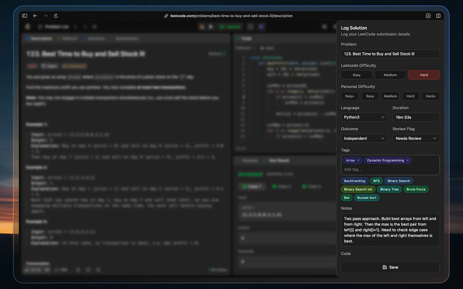Choose Easy as Personal Difficulty

pos(370,96)
